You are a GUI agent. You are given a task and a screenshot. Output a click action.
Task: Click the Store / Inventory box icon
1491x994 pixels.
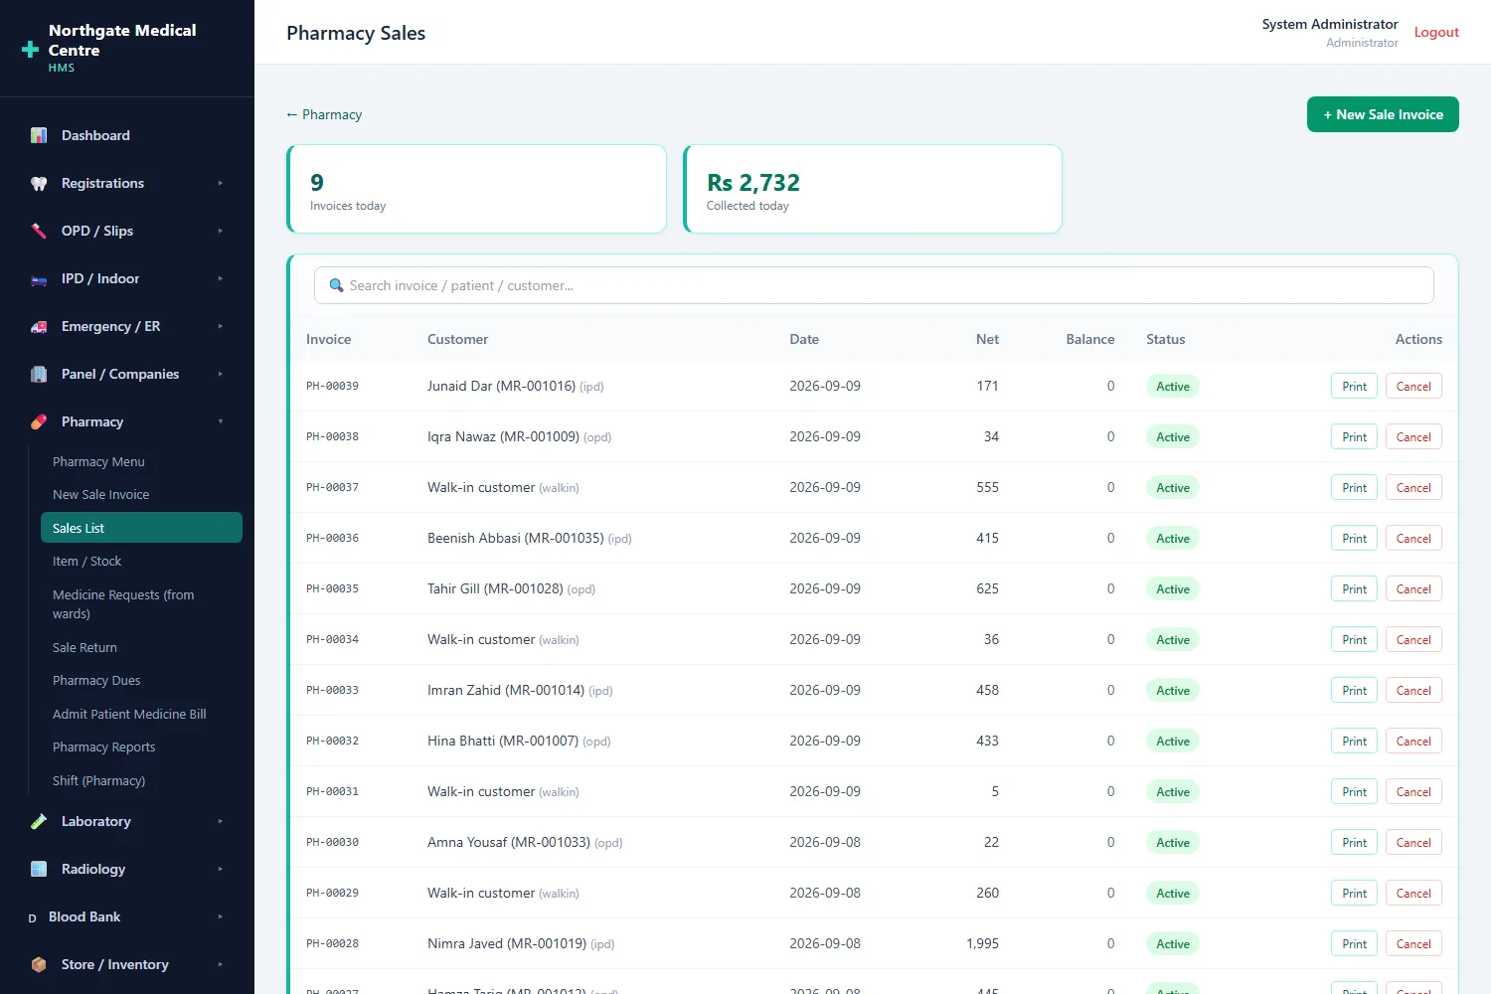pyautogui.click(x=39, y=964)
